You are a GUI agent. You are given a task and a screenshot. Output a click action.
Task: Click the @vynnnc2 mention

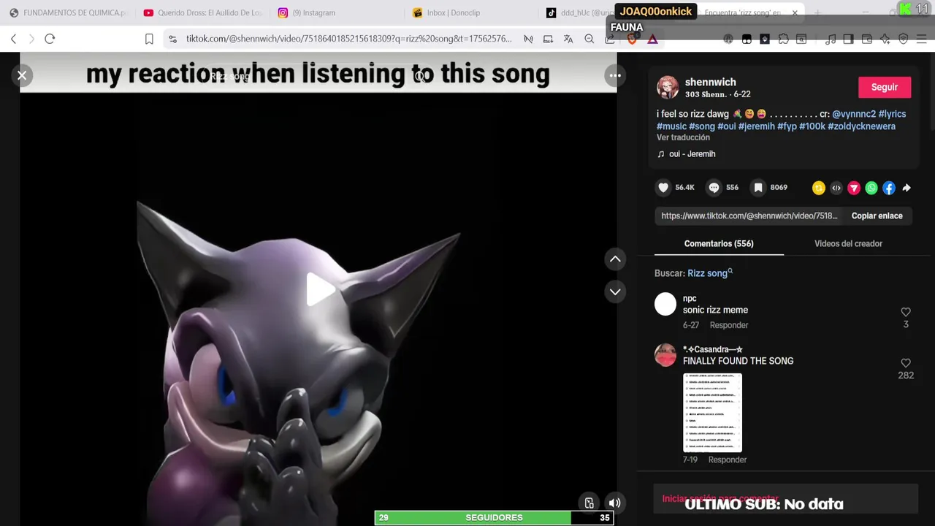pos(853,114)
